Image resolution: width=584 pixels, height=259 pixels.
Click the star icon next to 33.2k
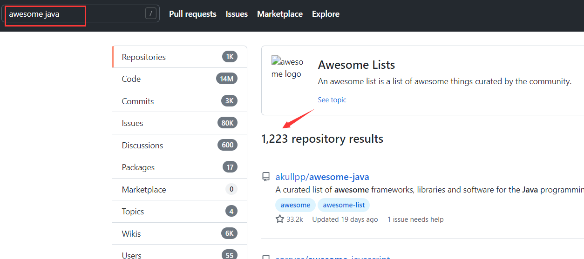(280, 219)
